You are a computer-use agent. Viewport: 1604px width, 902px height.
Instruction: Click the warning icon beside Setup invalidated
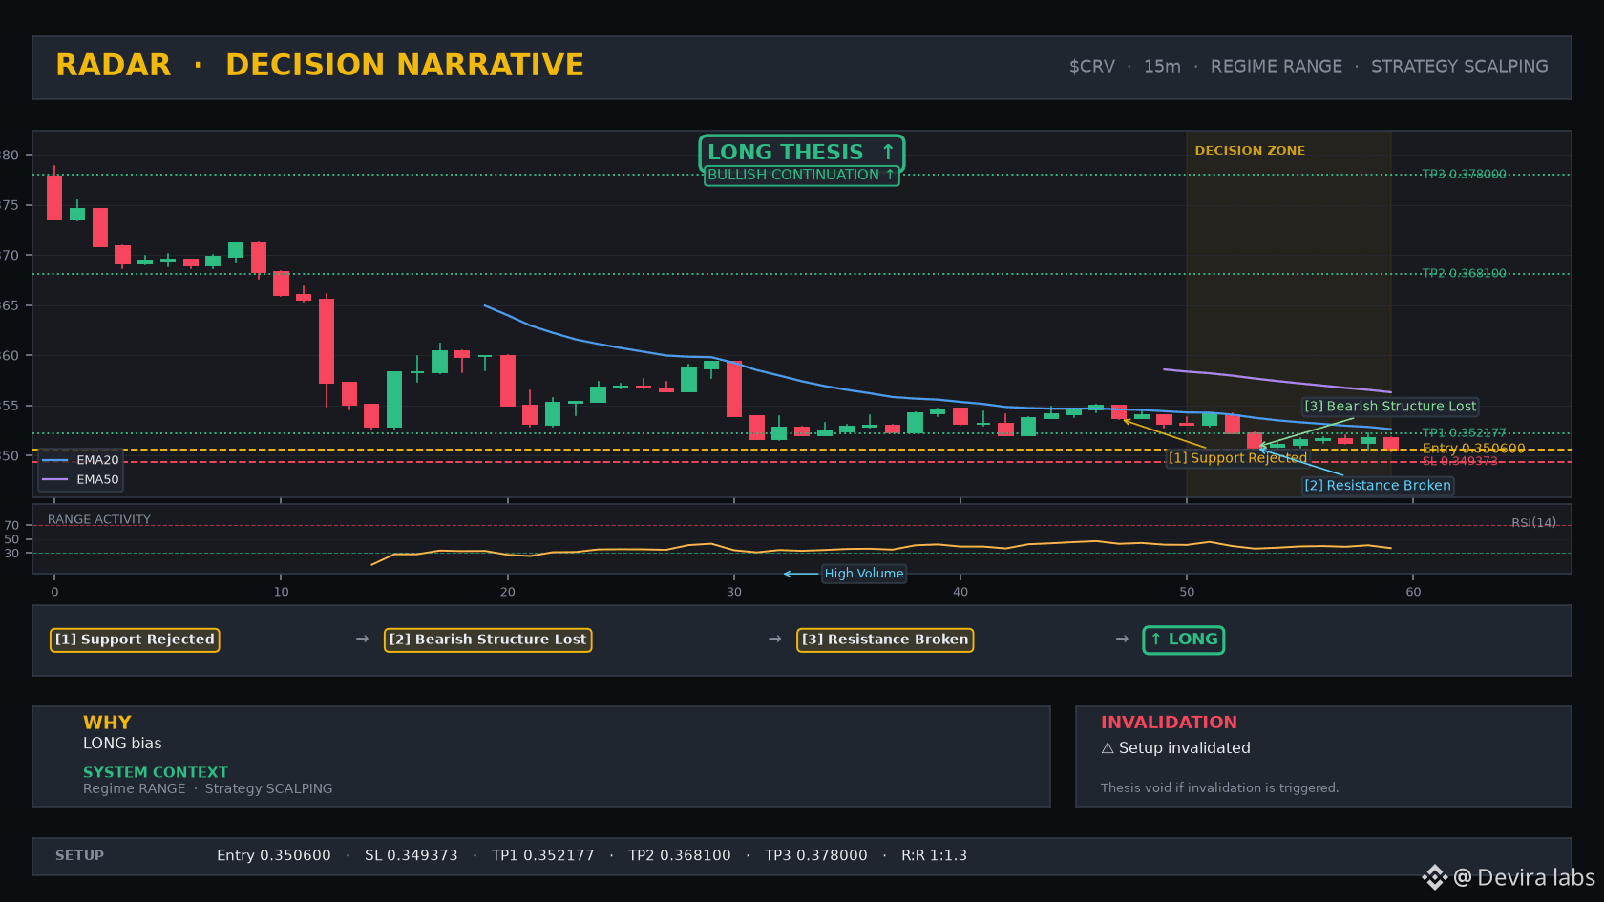pos(1108,748)
